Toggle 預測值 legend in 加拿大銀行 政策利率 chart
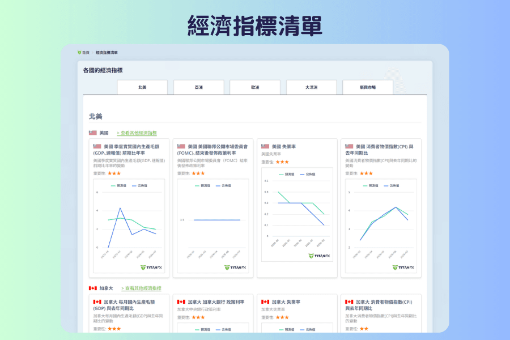Viewport: 510px width, 340px height. [202, 330]
